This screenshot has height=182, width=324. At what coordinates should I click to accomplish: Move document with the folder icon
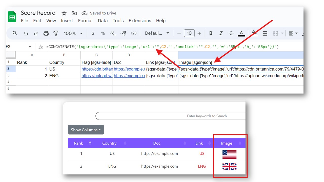coord(74,13)
